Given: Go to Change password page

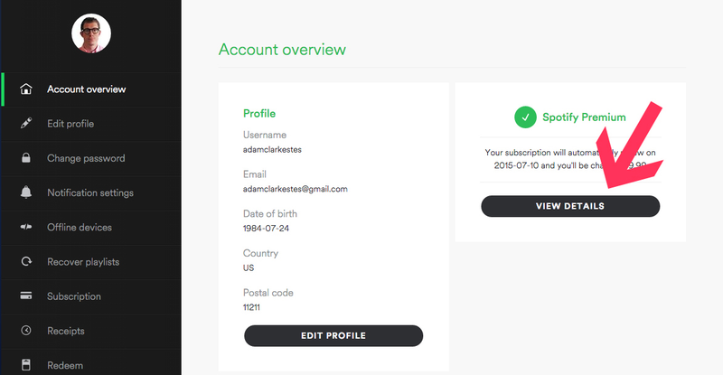Looking at the screenshot, I should [x=86, y=158].
